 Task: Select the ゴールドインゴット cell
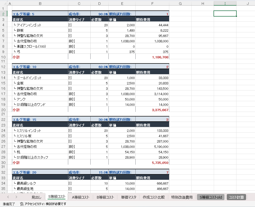pyautogui.click(x=40, y=78)
